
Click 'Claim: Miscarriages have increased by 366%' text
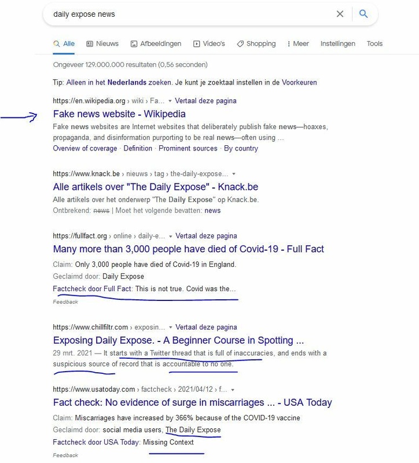177,418
